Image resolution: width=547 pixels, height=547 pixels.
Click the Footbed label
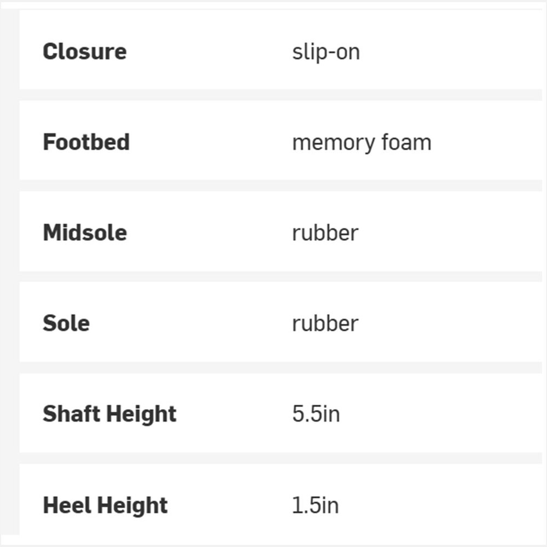(86, 142)
